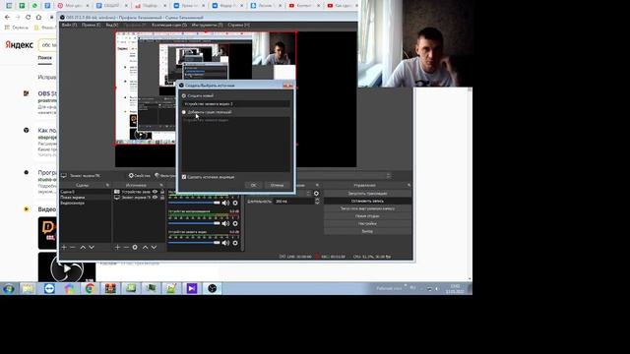Image resolution: width=630 pixels, height=354 pixels.
Task: Increase transition Длительность with the up arrow
Action: point(317,200)
